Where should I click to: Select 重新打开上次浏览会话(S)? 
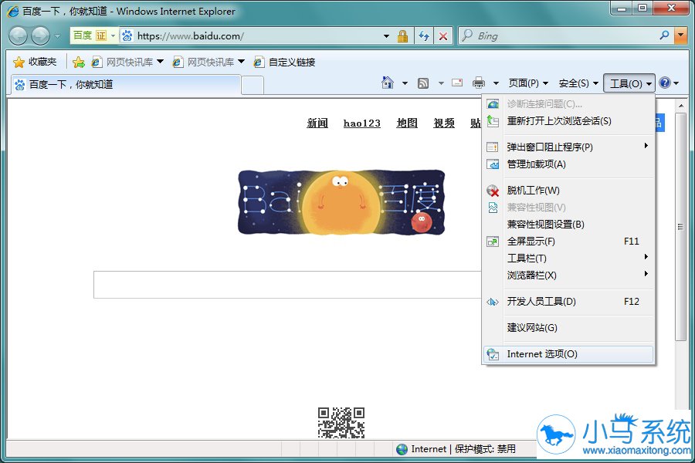(568, 121)
